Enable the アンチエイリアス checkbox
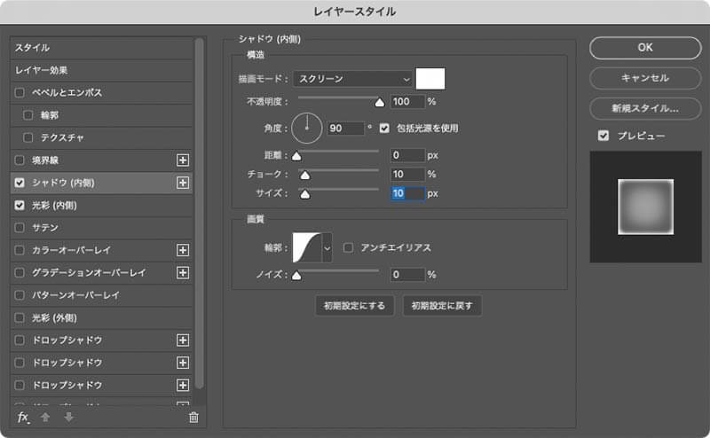The height and width of the screenshot is (438, 710). [x=348, y=247]
